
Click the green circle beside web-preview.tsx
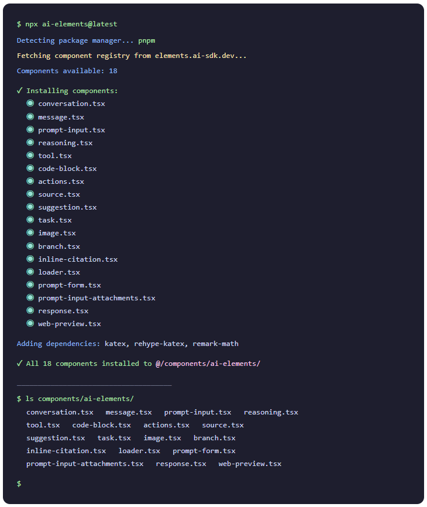pos(30,323)
